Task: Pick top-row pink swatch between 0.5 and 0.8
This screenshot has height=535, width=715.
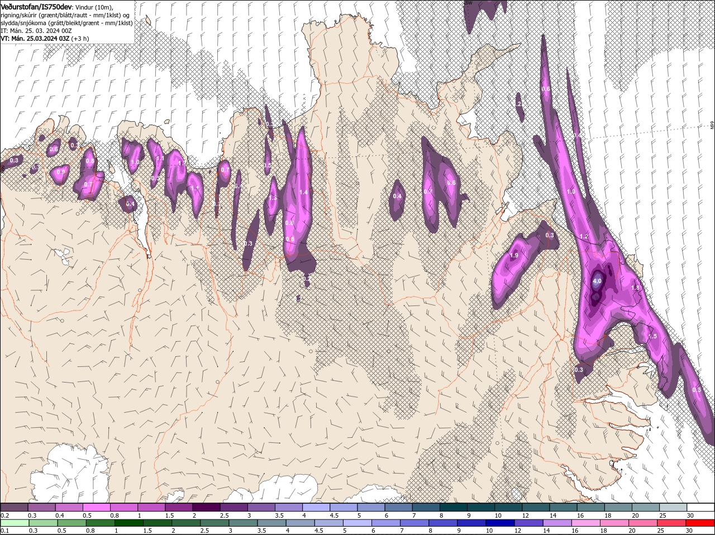Action: [x=97, y=507]
